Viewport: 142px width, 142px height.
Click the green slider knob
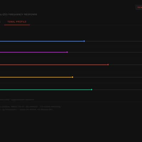(92, 90)
